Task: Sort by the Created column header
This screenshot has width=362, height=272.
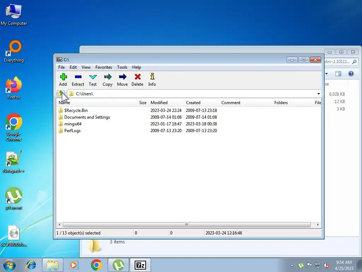Action: (x=201, y=103)
